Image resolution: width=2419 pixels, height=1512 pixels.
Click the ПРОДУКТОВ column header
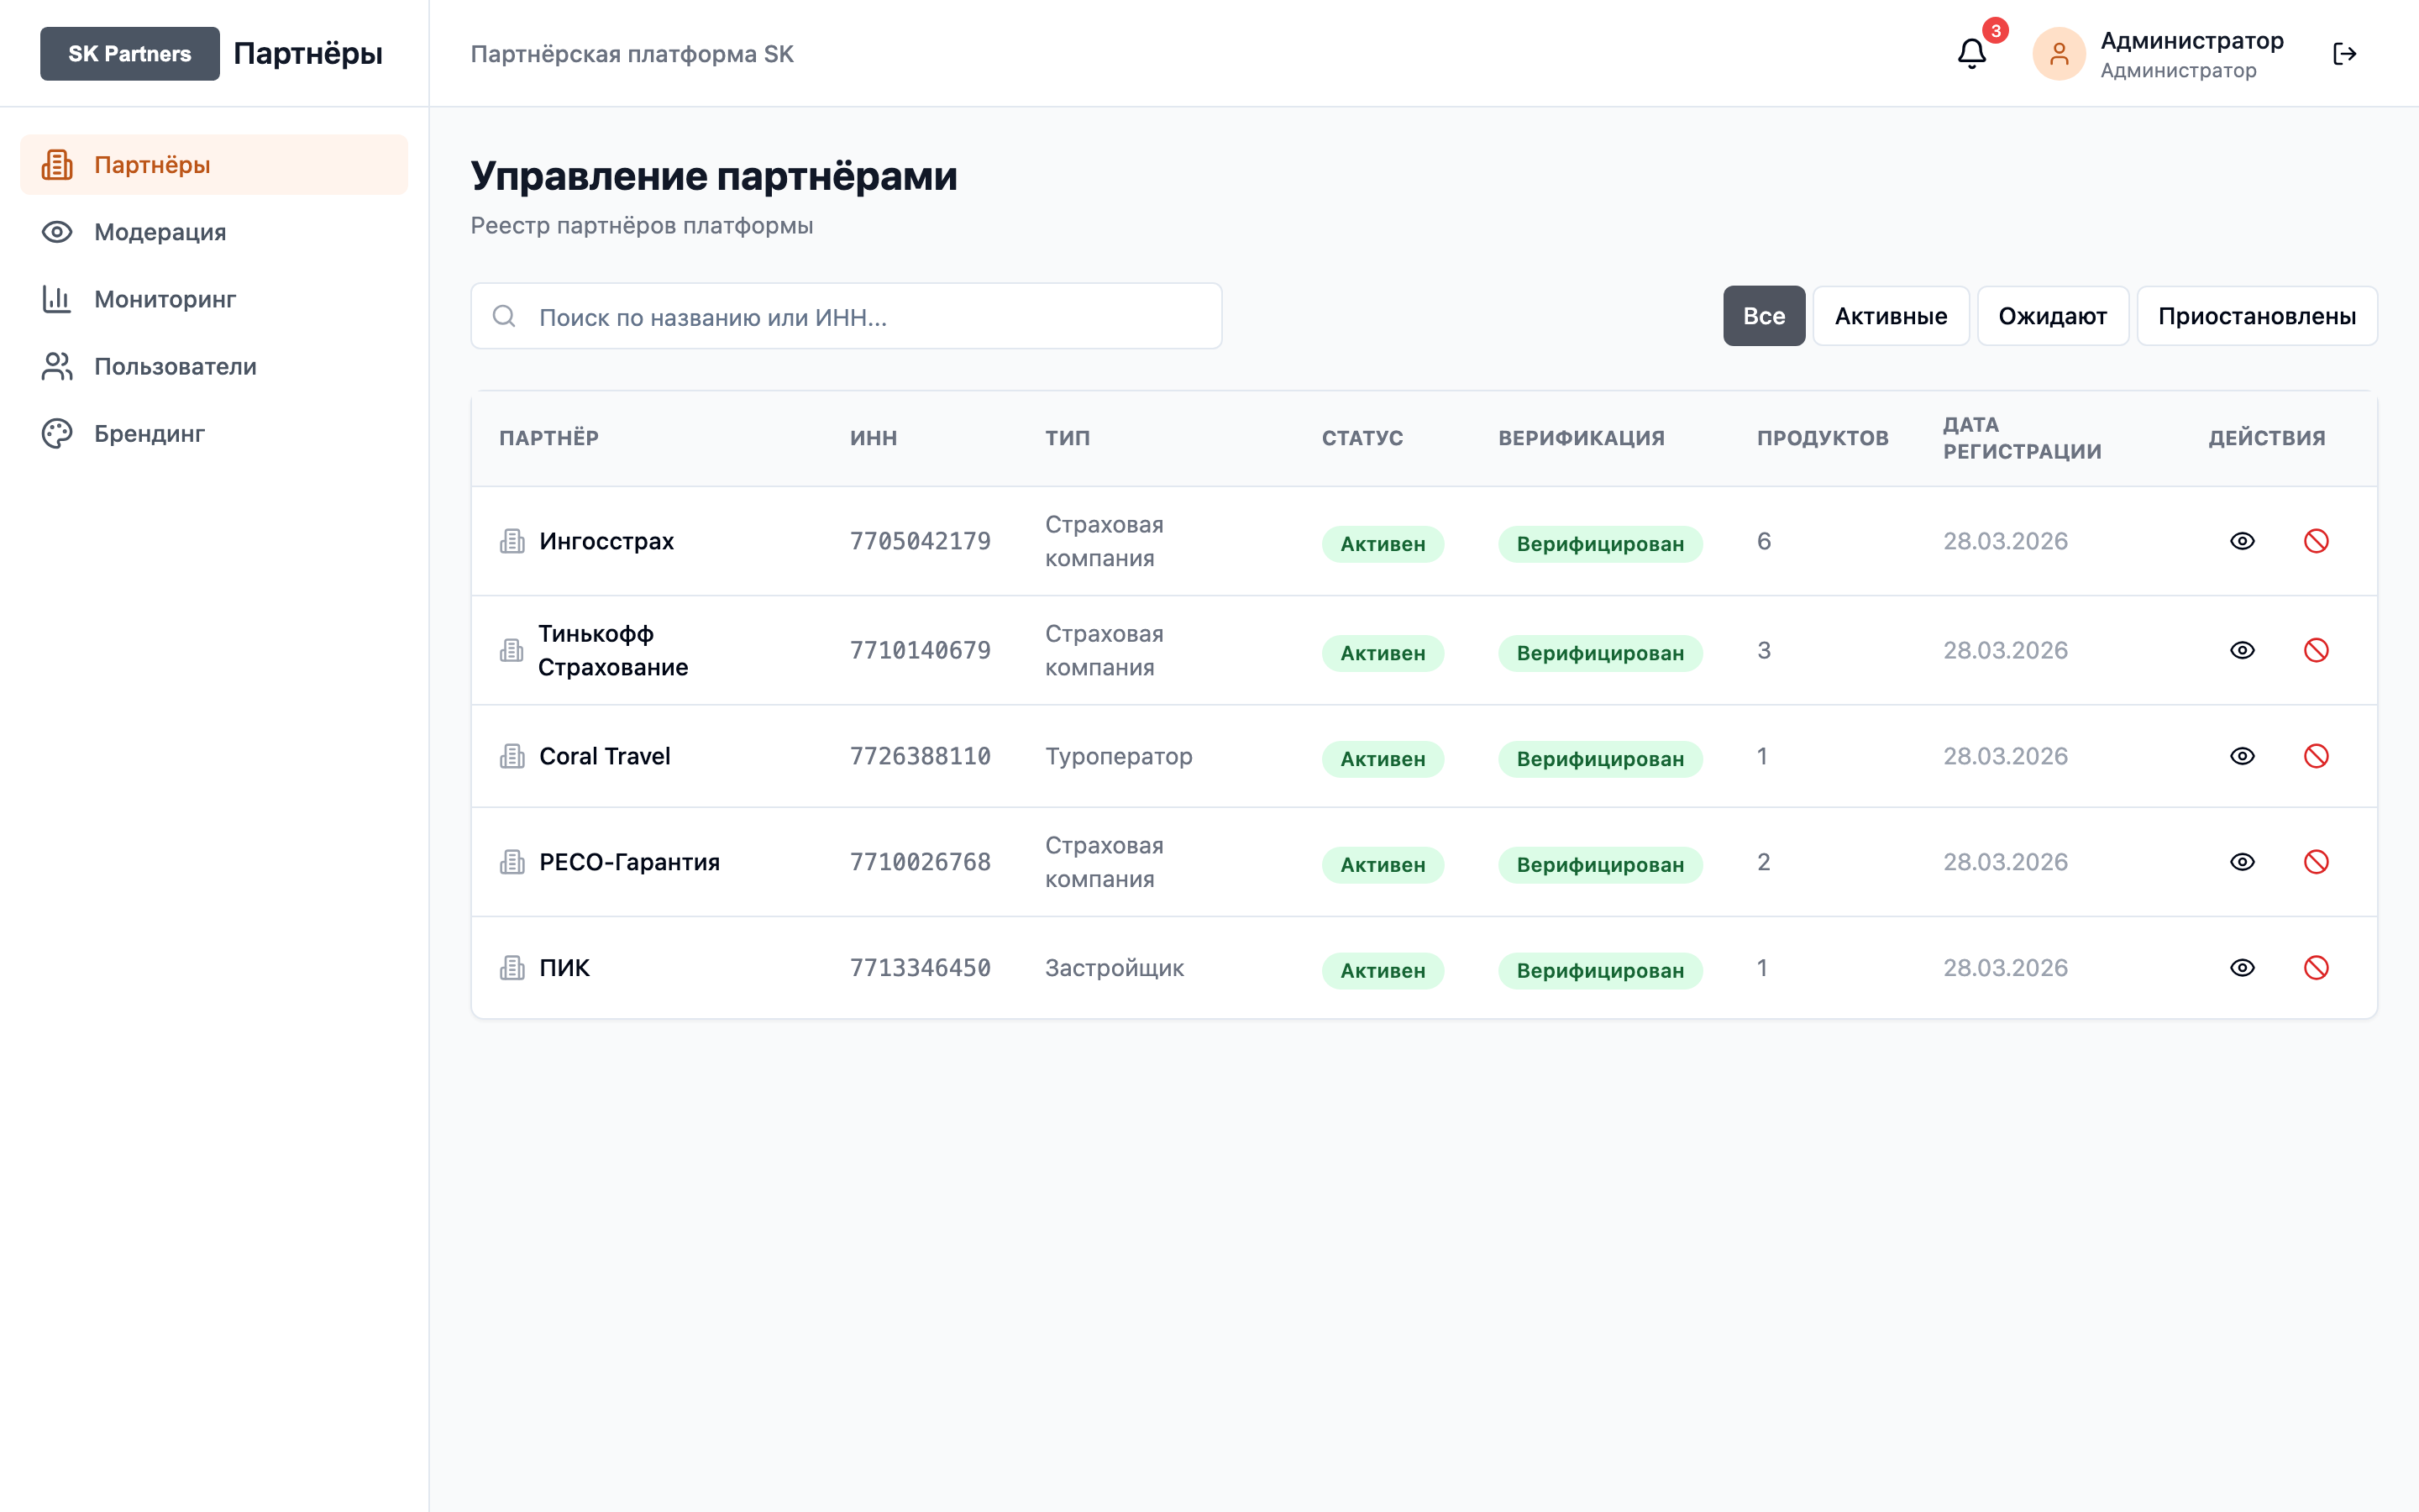point(1823,438)
